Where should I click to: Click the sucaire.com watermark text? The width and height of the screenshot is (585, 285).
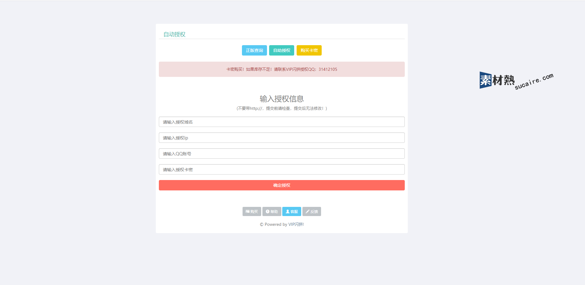click(x=534, y=81)
